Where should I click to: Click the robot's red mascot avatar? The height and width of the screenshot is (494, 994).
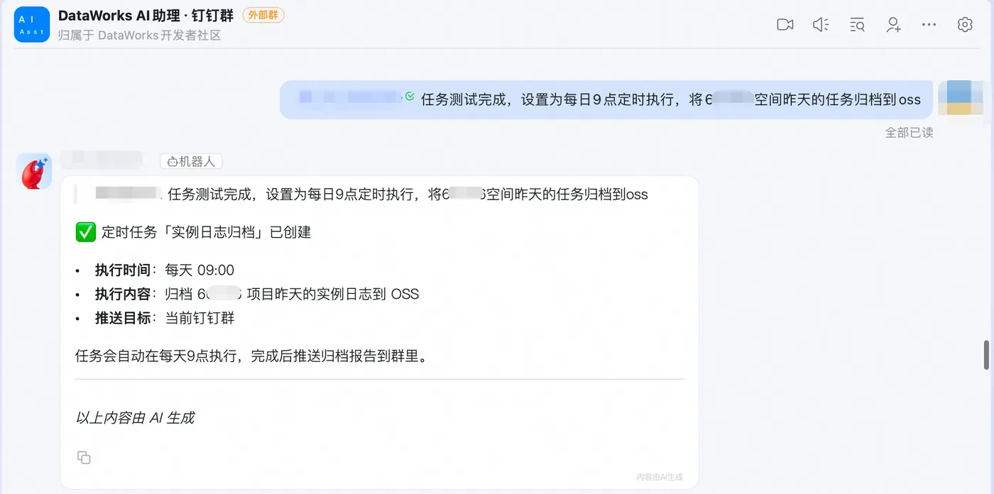click(x=34, y=171)
